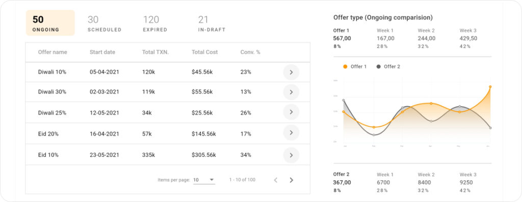Image resolution: width=522 pixels, height=202 pixels.
Task: Click the Diwali 10% offer name
Action: tap(52, 72)
